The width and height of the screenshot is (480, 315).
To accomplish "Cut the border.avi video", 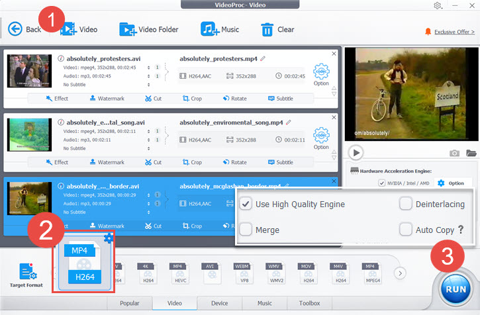I will click(153, 226).
